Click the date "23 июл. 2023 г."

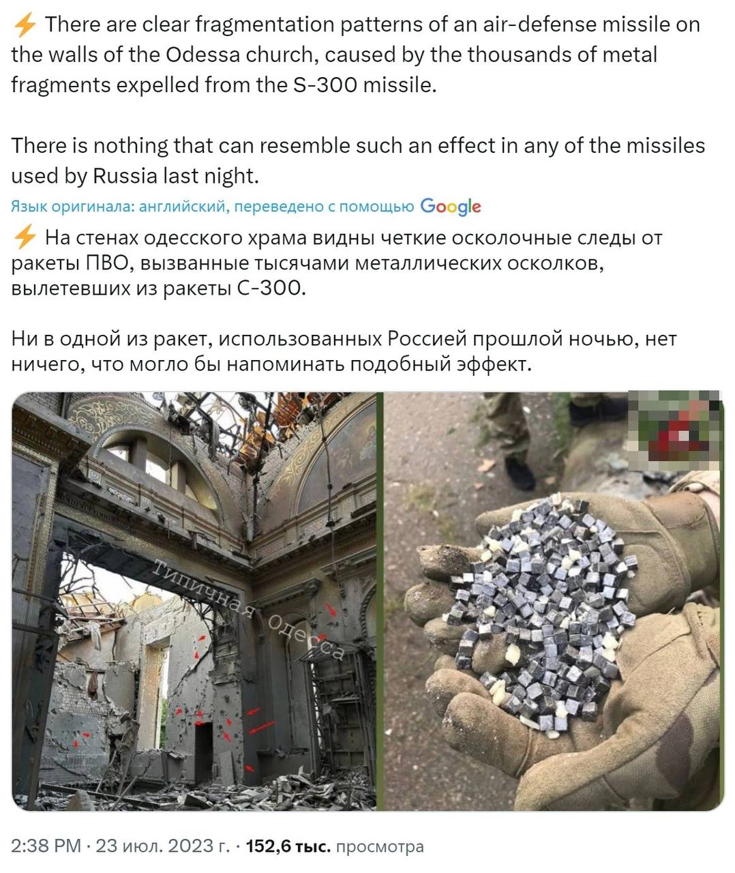163,846
